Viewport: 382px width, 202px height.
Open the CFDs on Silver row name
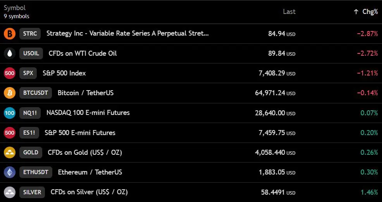point(89,192)
